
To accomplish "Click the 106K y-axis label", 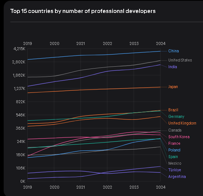I will pyautogui.click(x=21, y=168).
